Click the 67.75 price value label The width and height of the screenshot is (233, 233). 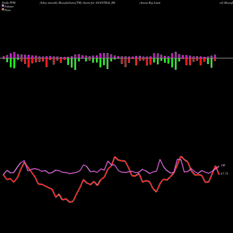click(x=224, y=174)
